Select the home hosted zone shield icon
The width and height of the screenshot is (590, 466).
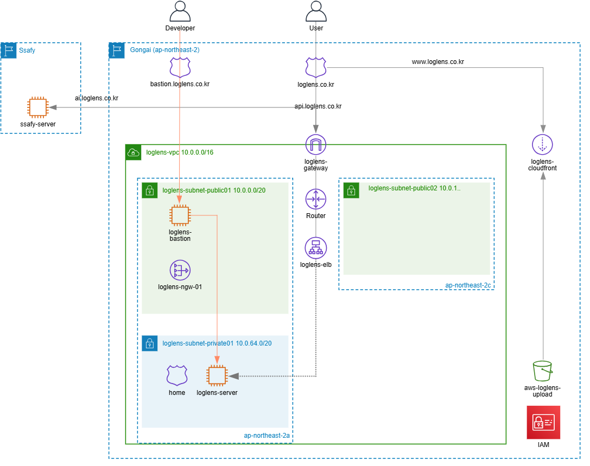[x=177, y=375]
